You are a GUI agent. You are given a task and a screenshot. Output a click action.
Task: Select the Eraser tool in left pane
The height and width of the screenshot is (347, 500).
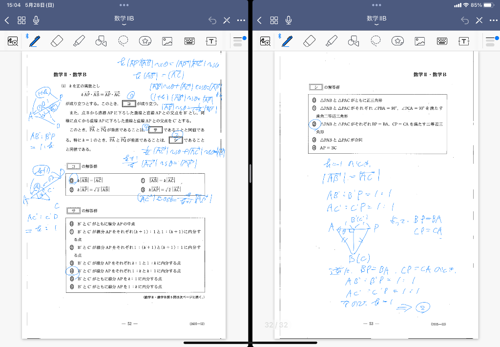point(57,41)
